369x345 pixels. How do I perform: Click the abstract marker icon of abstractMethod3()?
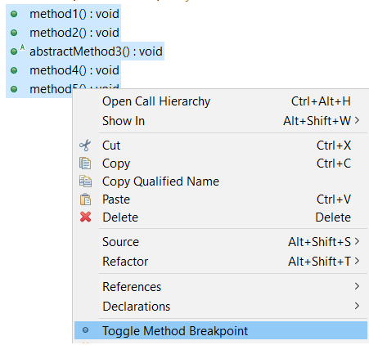coord(22,47)
